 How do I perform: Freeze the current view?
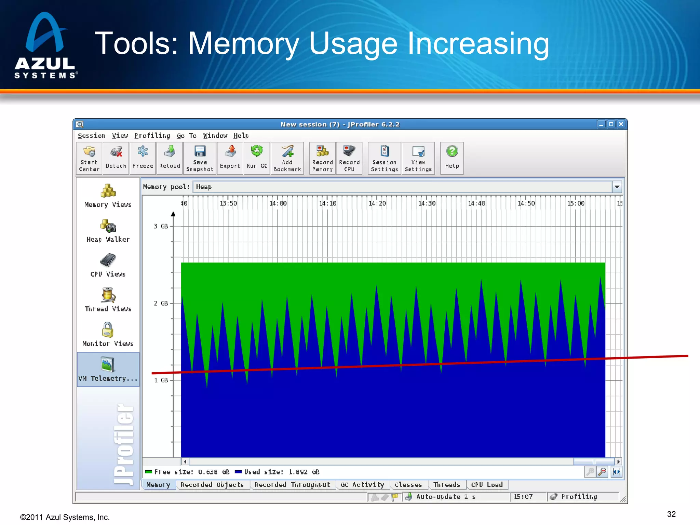coord(143,158)
